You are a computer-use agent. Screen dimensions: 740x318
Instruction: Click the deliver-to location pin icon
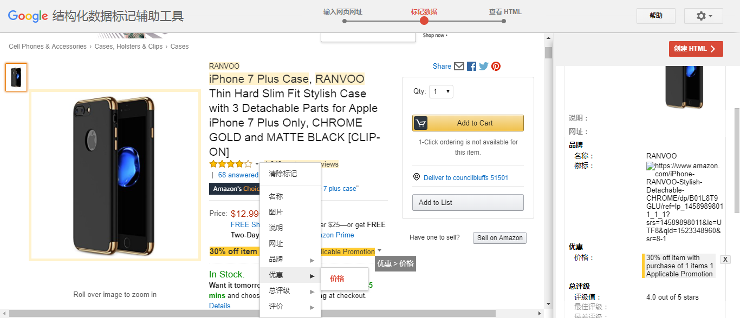click(x=416, y=177)
